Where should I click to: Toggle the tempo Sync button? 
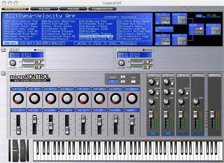[x=133, y=81]
